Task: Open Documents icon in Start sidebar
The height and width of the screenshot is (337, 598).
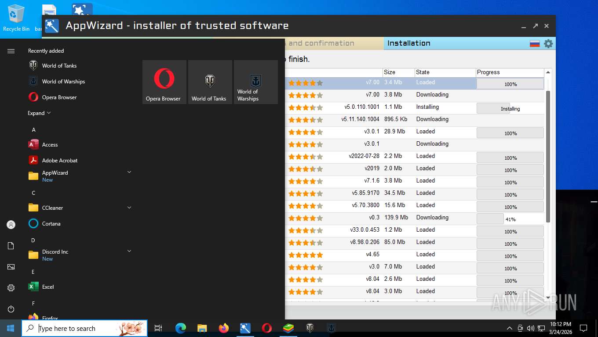Action: pos(11,246)
